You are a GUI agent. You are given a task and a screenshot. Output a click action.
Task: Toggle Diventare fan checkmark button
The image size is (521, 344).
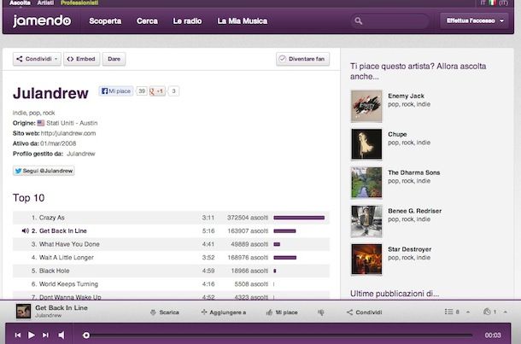tap(302, 59)
